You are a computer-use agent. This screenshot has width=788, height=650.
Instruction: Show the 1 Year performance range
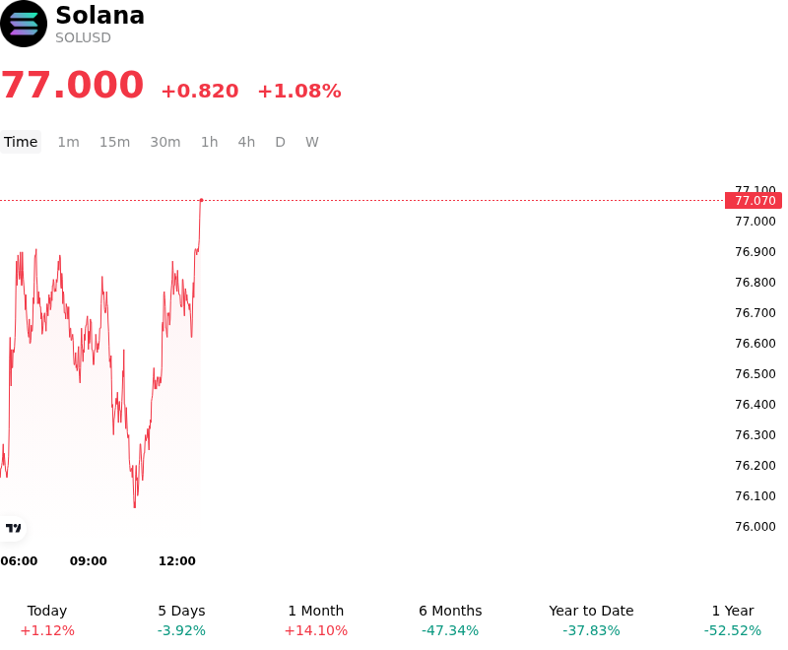(733, 620)
